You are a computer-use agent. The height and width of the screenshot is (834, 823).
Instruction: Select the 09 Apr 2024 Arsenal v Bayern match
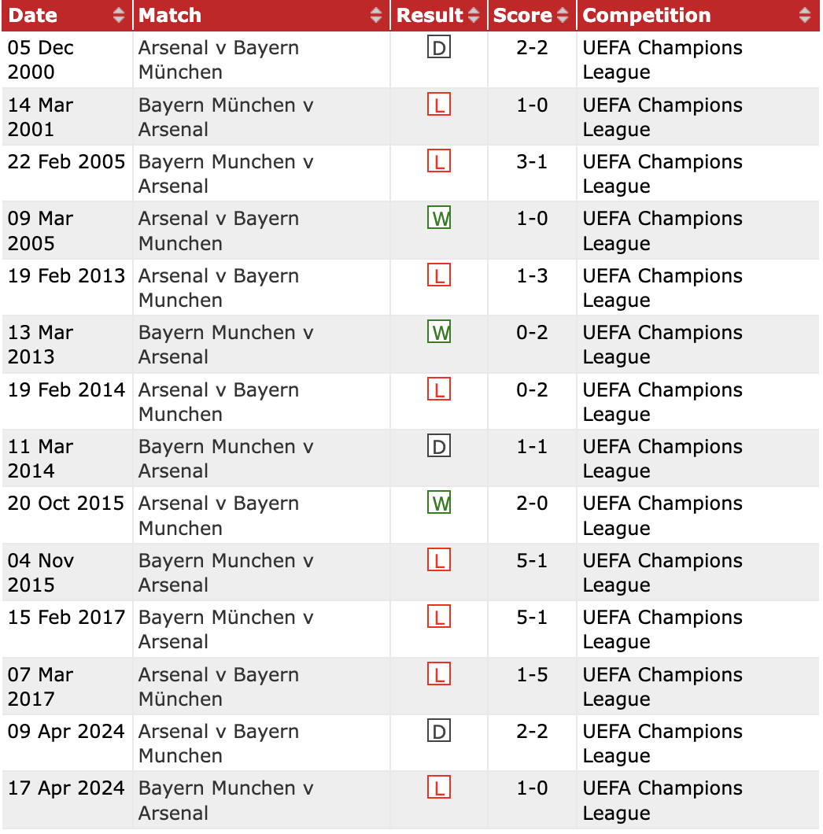(218, 744)
